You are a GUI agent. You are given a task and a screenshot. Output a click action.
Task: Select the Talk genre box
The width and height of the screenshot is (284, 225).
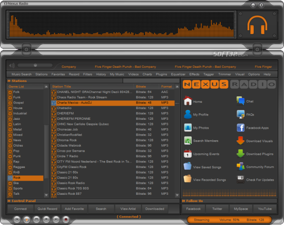pyautogui.click(x=10, y=194)
